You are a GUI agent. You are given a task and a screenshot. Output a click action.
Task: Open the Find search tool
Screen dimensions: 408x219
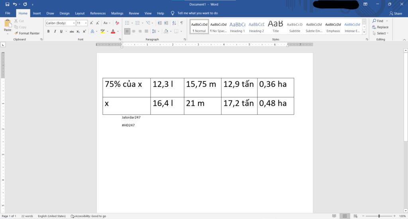[x=378, y=21]
